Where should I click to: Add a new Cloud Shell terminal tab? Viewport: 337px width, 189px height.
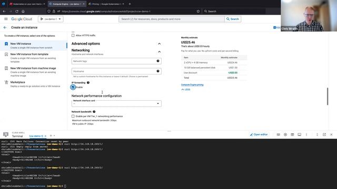[x=51, y=135]
